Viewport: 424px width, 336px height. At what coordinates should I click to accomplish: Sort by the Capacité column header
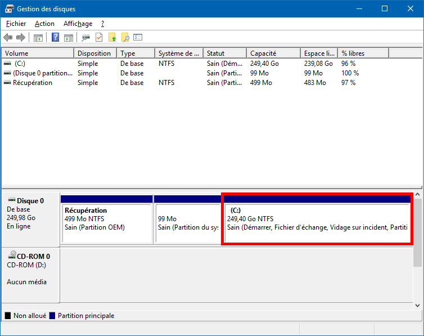click(274, 53)
